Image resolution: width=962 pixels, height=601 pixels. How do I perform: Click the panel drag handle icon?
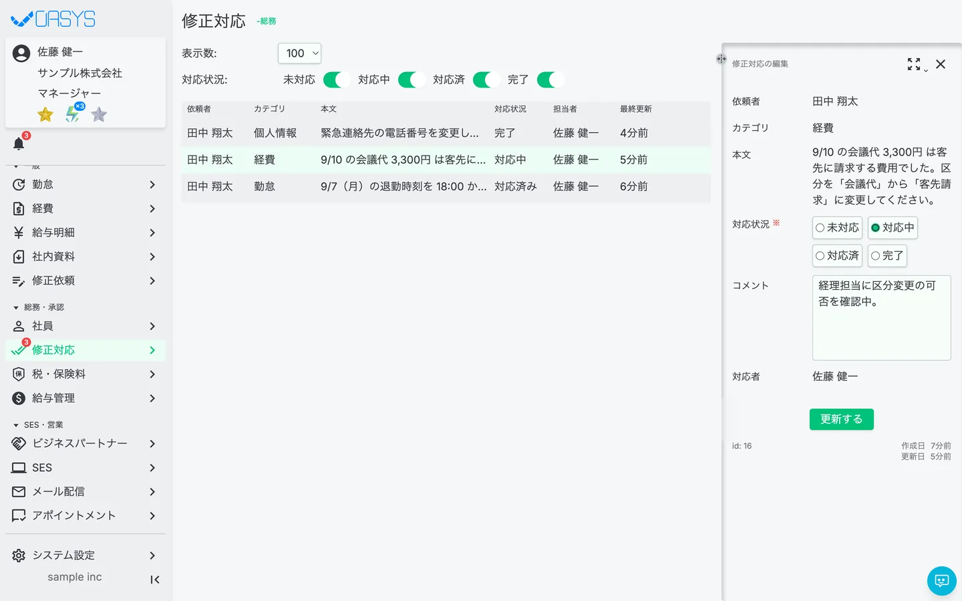click(721, 59)
